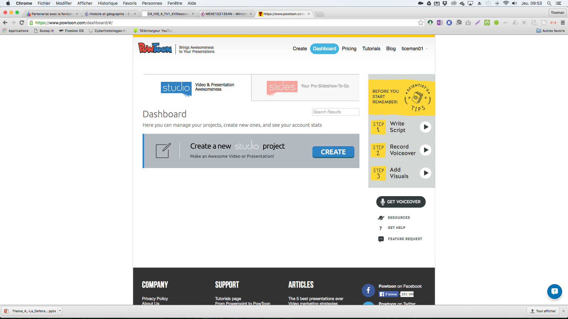Click the Get Help question mark icon
This screenshot has width=568, height=319.
tap(380, 227)
